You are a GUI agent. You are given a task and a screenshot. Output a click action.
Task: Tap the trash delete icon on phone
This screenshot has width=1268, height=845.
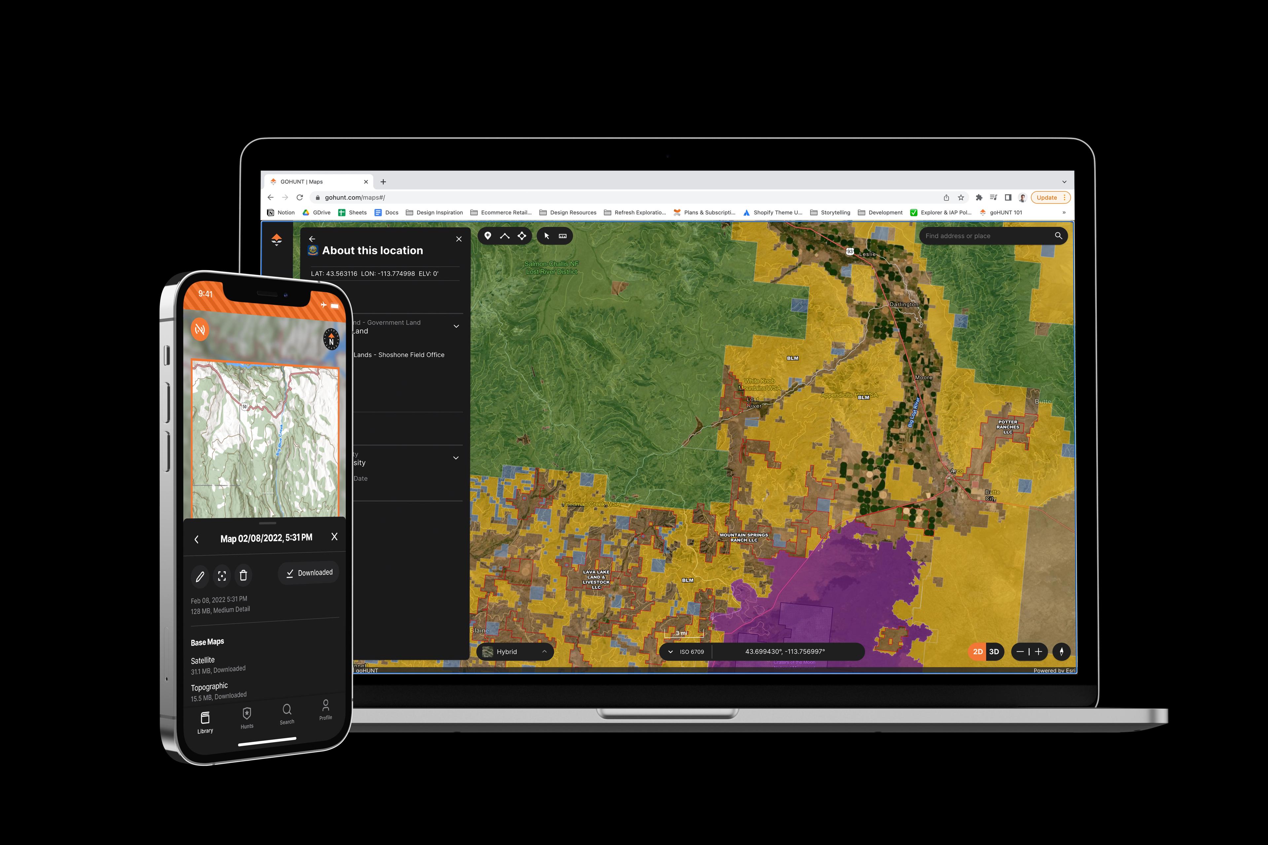(x=243, y=576)
